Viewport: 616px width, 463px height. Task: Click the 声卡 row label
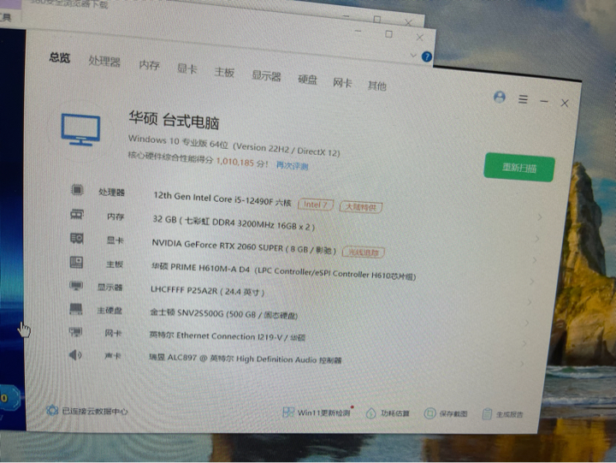112,356
